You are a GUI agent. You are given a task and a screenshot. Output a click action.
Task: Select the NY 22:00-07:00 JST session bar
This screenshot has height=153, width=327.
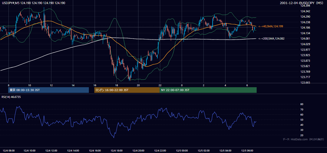(208, 90)
